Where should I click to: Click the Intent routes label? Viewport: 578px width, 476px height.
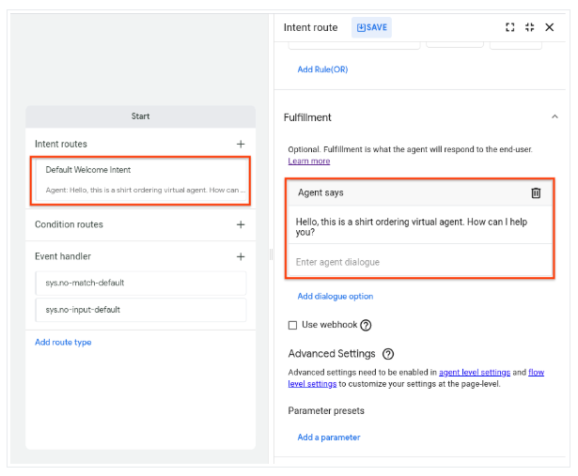(61, 144)
